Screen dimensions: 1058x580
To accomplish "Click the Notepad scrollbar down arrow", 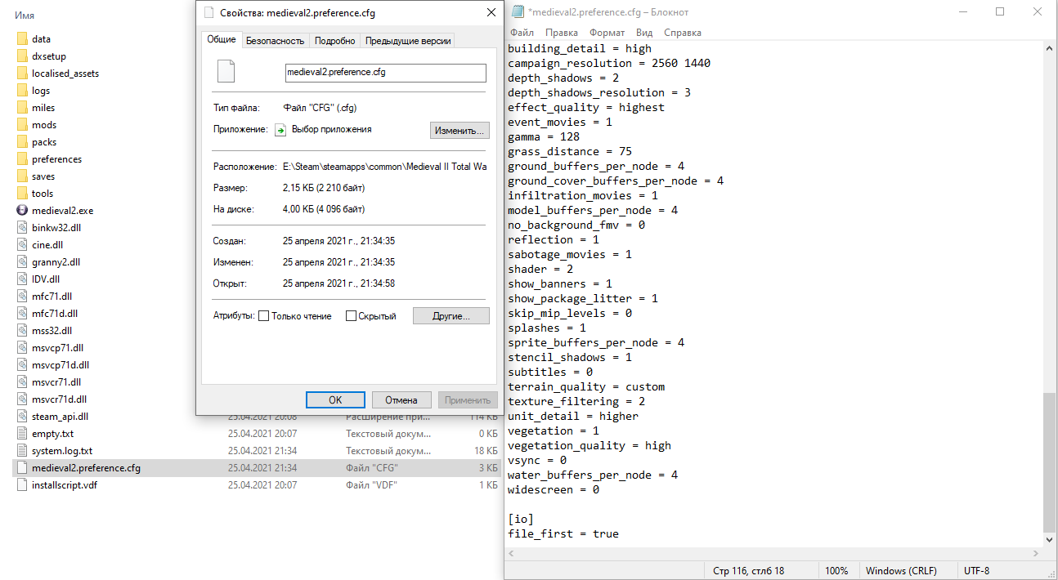I will coord(1050,540).
